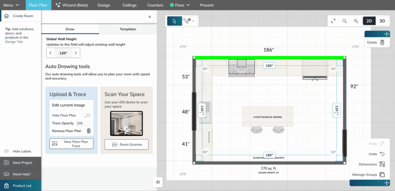Image resolution: width=395 pixels, height=191 pixels.
Task: Toggle the Hide Floor Plan switch
Action: pos(87,115)
